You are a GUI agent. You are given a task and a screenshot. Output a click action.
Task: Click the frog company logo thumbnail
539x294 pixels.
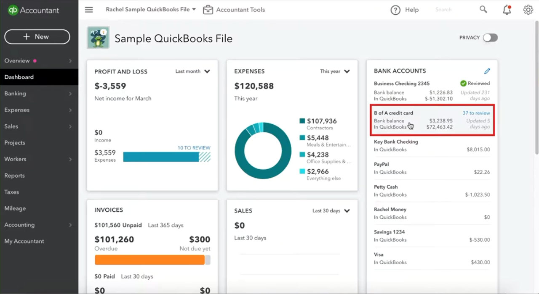coord(98,38)
